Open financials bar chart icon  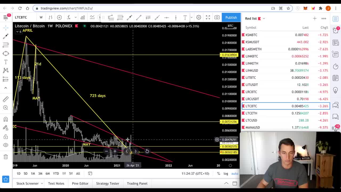[x=83, y=17]
